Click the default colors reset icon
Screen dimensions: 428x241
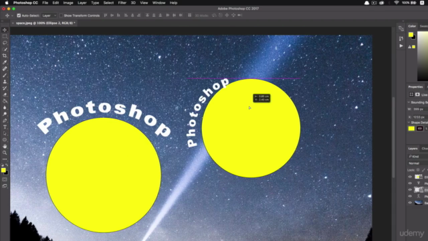click(2, 165)
